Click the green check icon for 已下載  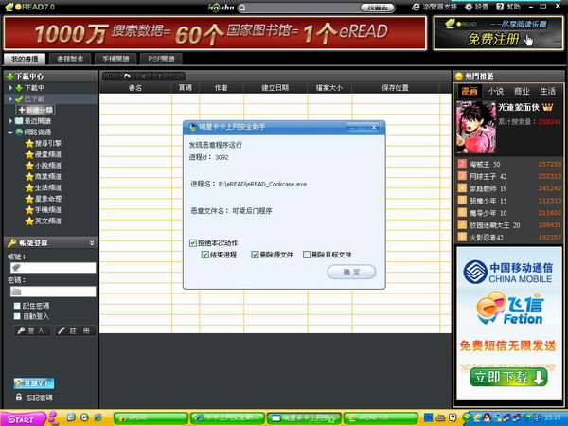19,98
